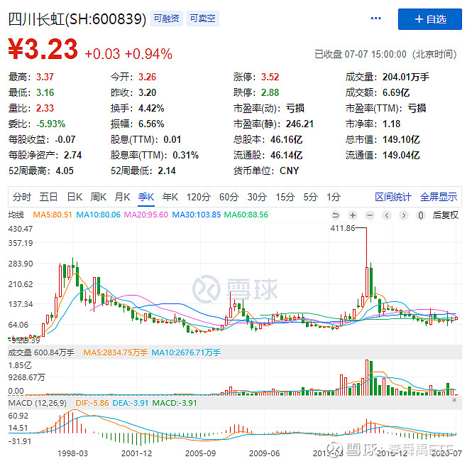Select the 周K chart tab
The width and height of the screenshot is (467, 464).
(98, 197)
